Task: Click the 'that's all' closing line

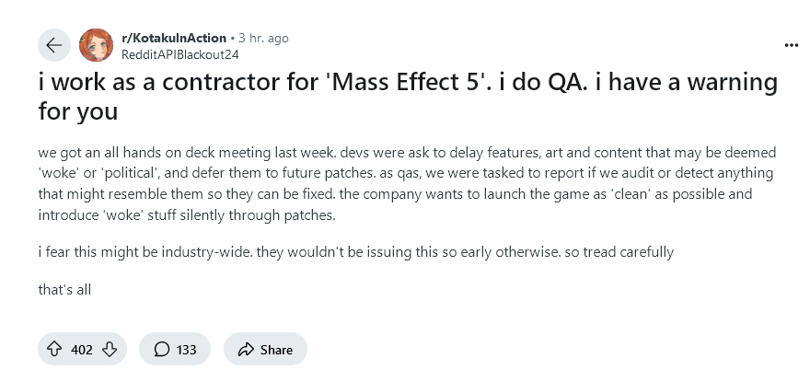Action: (64, 289)
